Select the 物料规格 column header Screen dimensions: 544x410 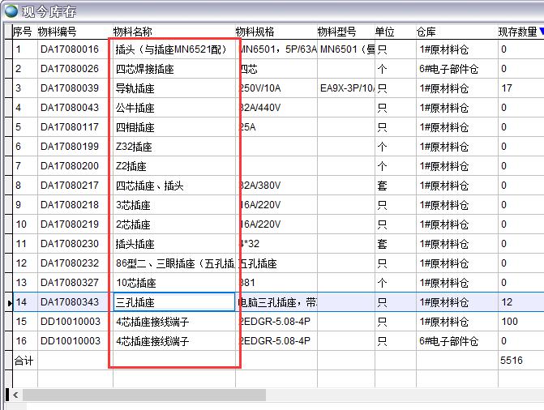pyautogui.click(x=255, y=32)
